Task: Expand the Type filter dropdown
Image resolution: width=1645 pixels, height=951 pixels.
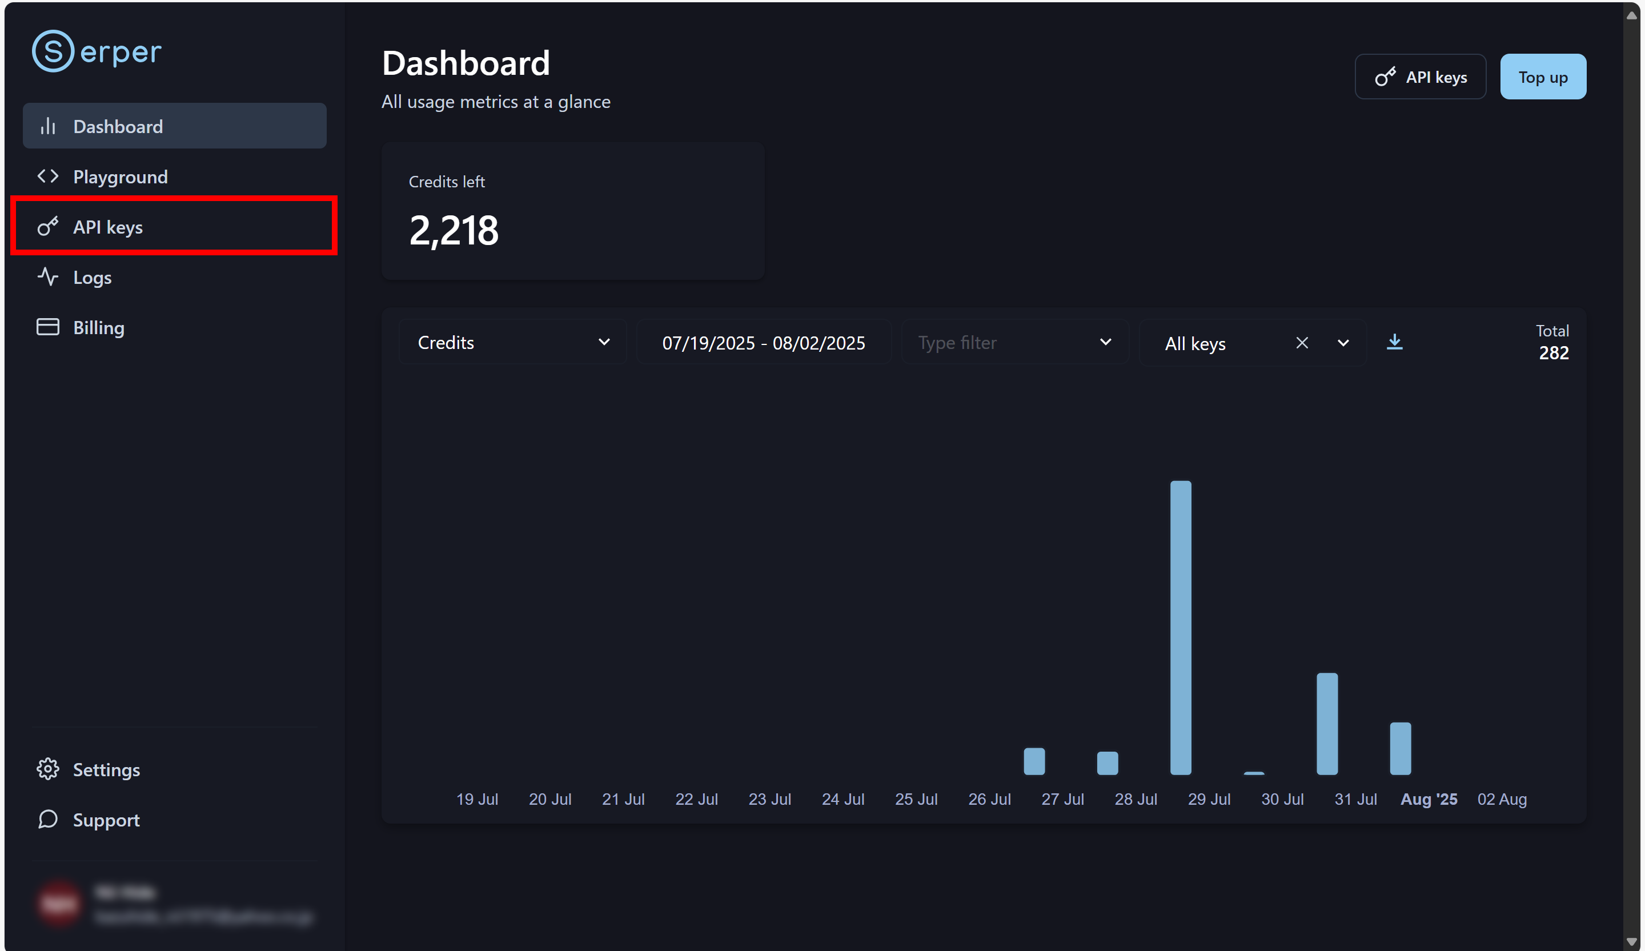Action: pyautogui.click(x=1014, y=342)
